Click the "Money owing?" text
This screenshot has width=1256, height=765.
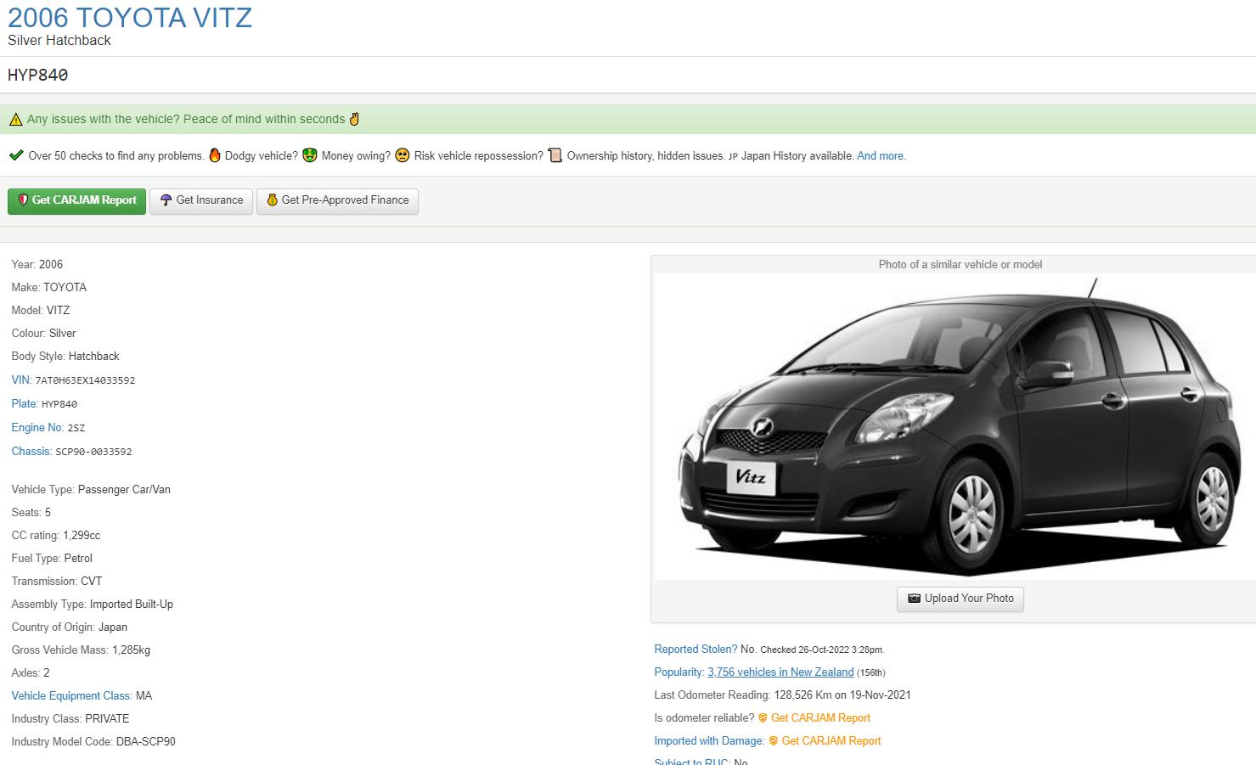click(x=356, y=156)
